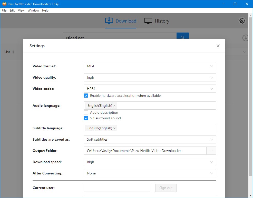Screen dimensions: 253x198
Task: Open the Subtitles are saved as dropdown
Action: (150, 139)
